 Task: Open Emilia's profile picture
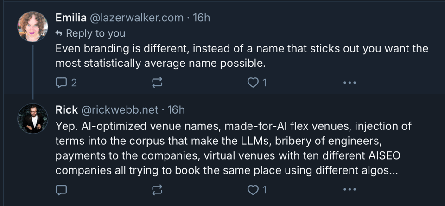(x=33, y=27)
